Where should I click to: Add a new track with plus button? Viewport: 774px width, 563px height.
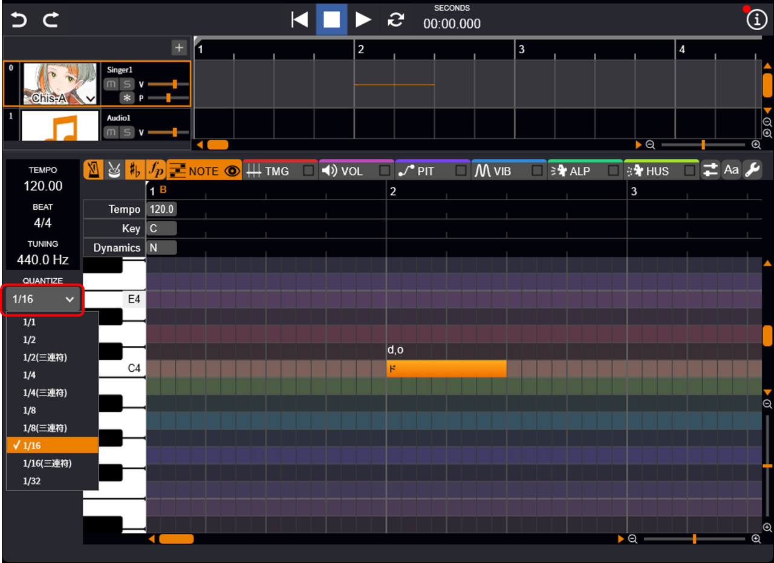pyautogui.click(x=179, y=47)
